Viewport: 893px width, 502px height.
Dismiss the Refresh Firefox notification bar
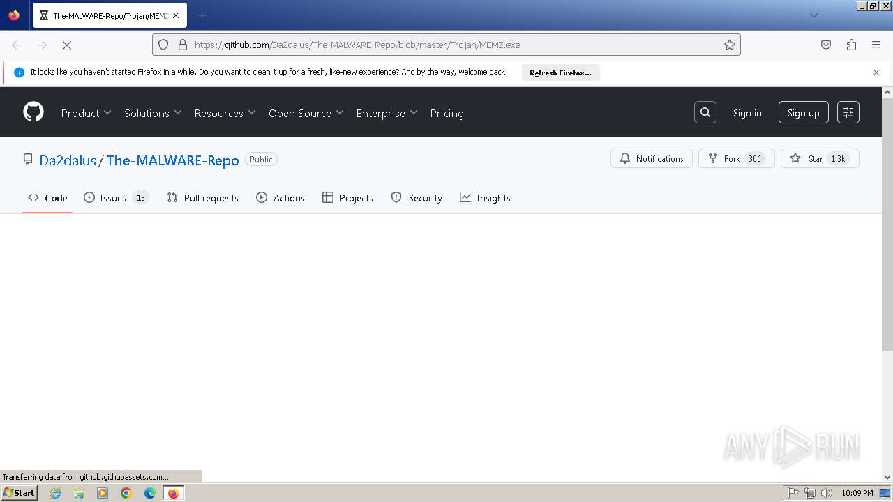click(x=876, y=73)
